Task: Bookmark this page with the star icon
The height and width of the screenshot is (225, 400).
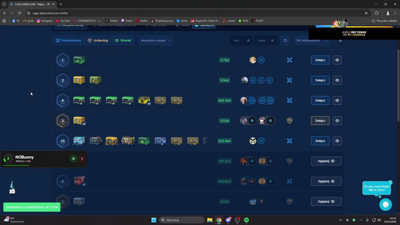Action: click(366, 13)
